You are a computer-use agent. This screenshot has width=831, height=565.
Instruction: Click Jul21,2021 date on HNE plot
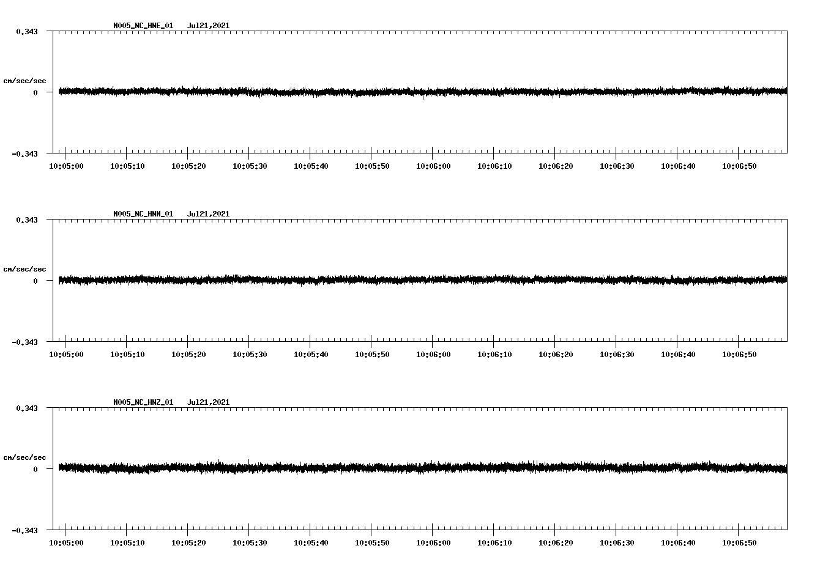(x=208, y=26)
